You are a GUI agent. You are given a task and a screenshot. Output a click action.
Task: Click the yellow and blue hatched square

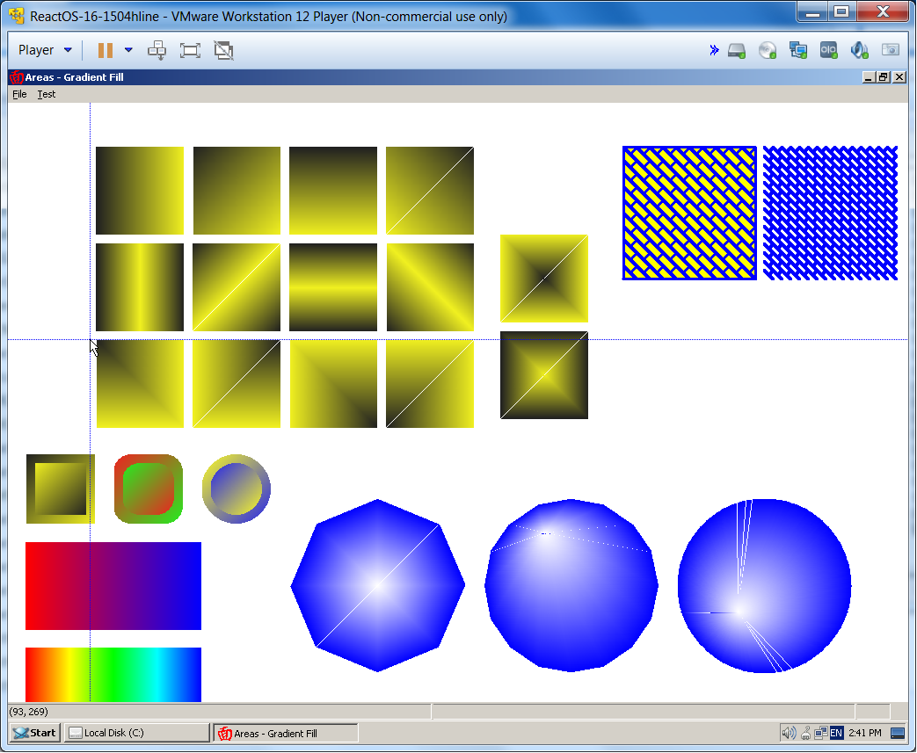[689, 214]
